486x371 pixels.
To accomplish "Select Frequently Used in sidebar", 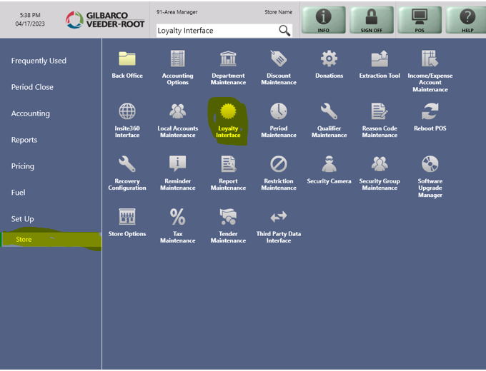I will click(x=39, y=61).
